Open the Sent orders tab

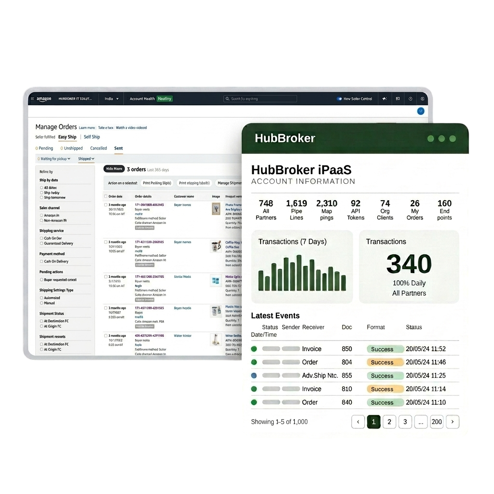coord(119,148)
